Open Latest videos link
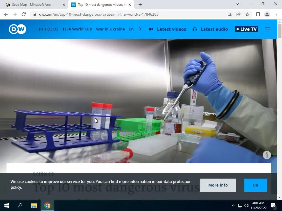This screenshot has width=282, height=211. click(171, 29)
